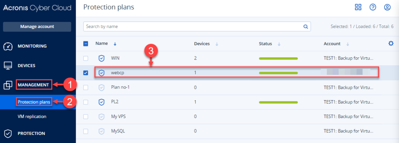Click the My VPS row account text
The image size is (399, 143).
tap(348, 117)
